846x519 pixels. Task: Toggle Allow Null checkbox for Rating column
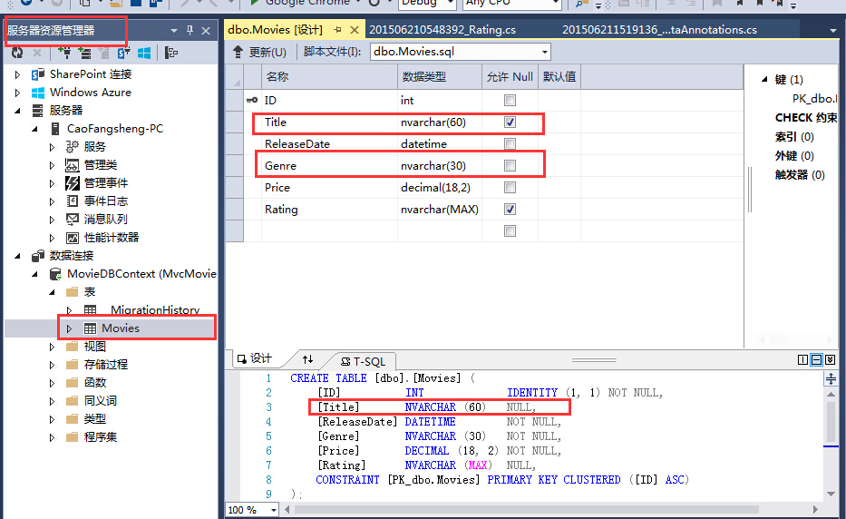pos(510,209)
